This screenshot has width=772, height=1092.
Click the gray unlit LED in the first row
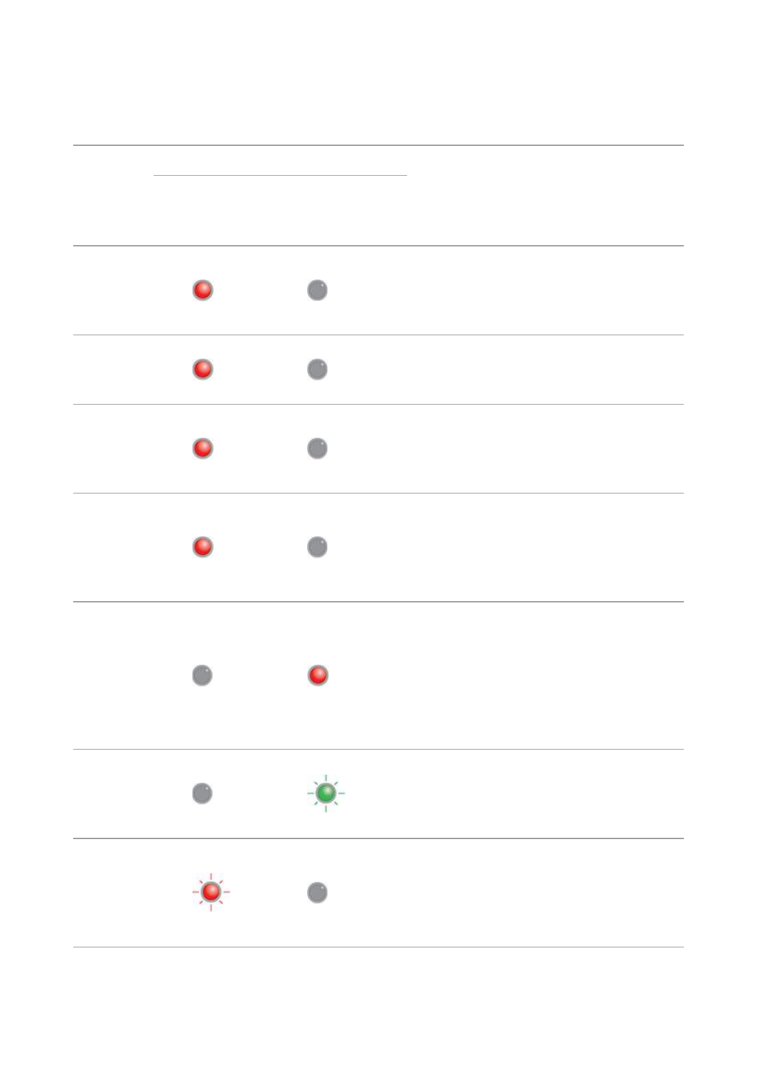[317, 290]
